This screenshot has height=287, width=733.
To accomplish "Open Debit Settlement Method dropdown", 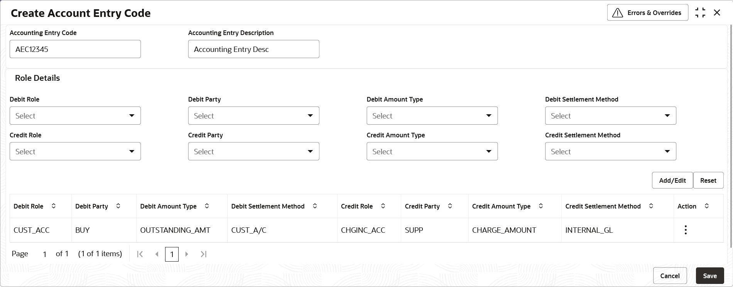I will click(611, 116).
